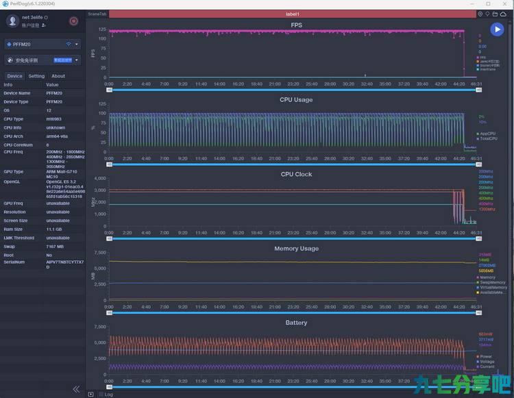Screen dimensions: 514x398
Task: Click the WiFi connection icon in the device selector
Action: pyautogui.click(x=69, y=45)
